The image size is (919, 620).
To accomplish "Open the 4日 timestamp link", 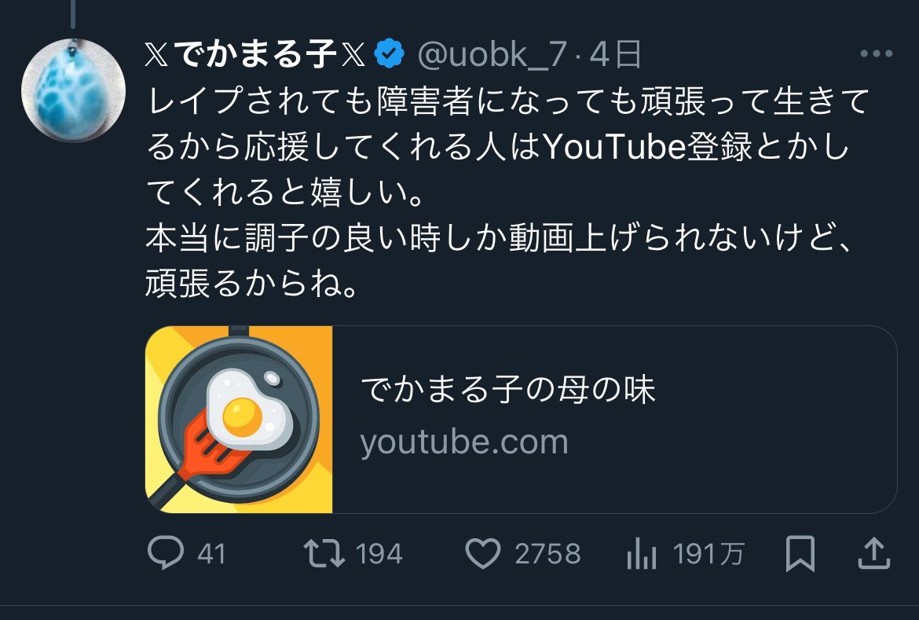I will [x=615, y=54].
